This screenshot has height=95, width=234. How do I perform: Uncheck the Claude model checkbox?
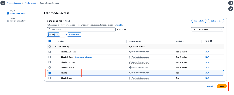pyautogui.click(x=50, y=73)
